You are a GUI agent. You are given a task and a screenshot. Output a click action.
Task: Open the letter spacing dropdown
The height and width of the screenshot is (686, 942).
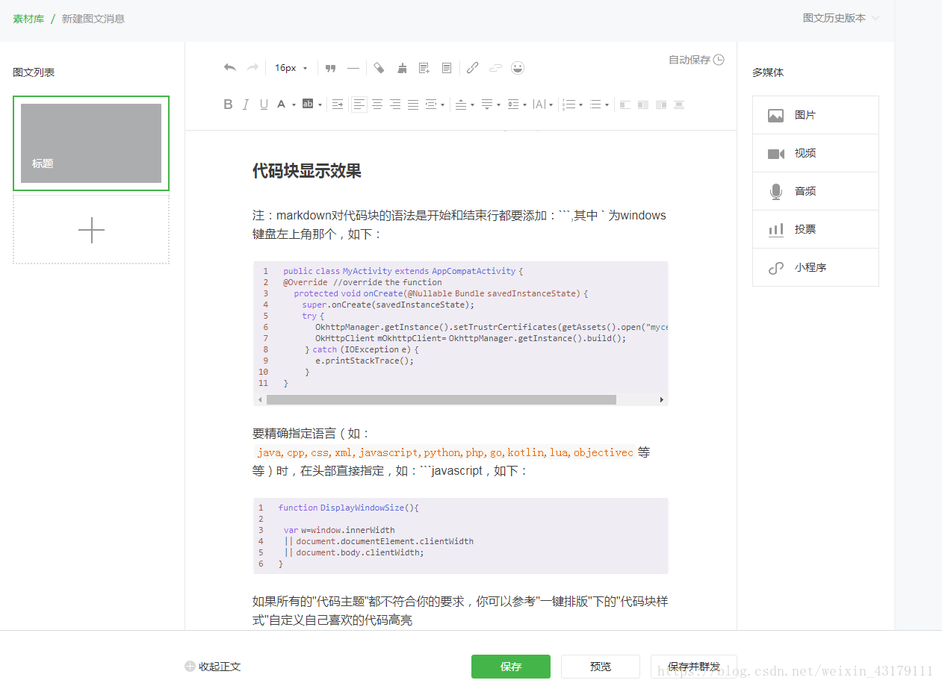543,105
